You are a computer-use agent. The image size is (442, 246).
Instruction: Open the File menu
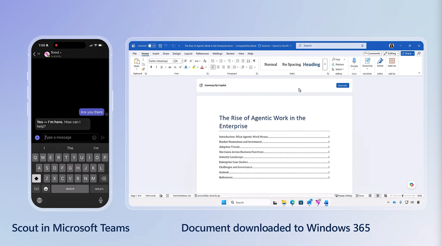click(x=135, y=54)
